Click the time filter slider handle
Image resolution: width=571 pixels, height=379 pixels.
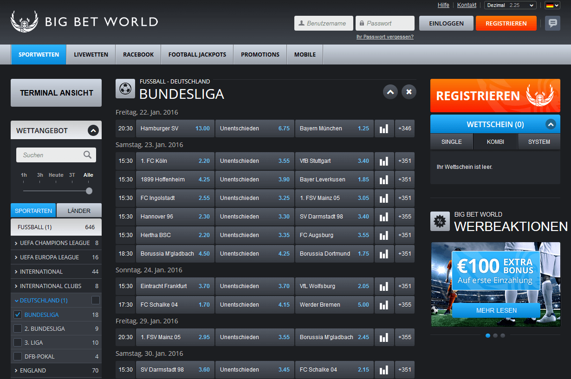(x=89, y=191)
